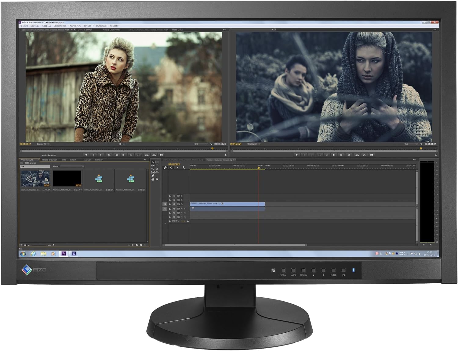Select the Track Select tool
458x351 pixels.
[157, 162]
